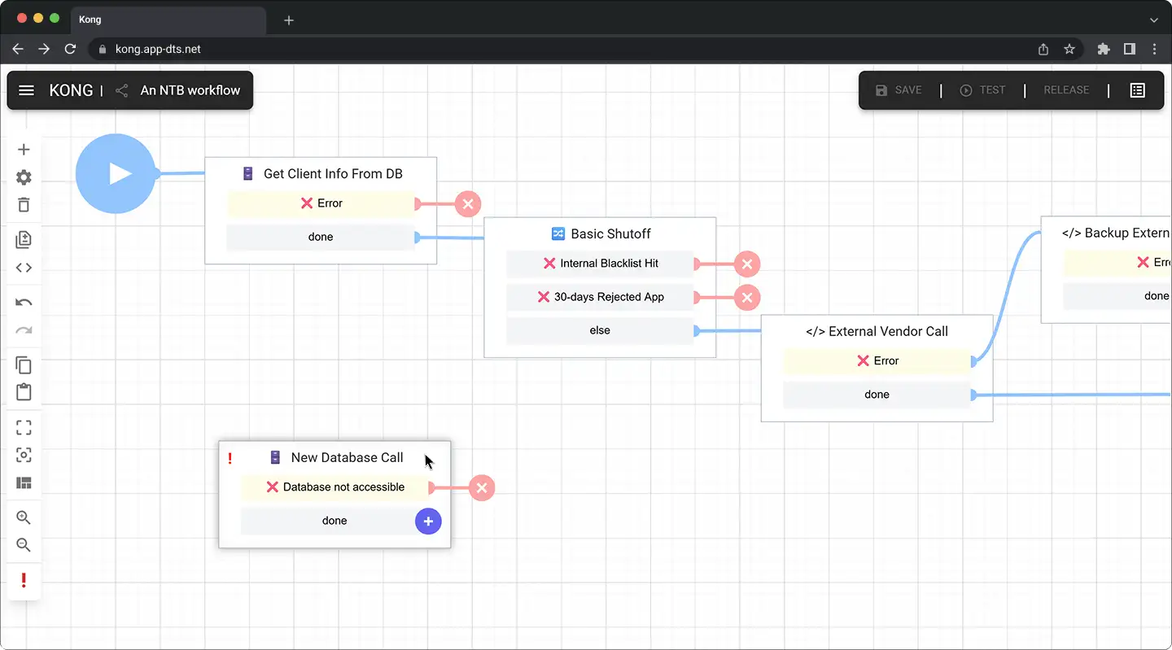Viewport: 1172px width, 650px height.
Task: Click the add node plus icon in sidebar
Action: click(x=24, y=150)
